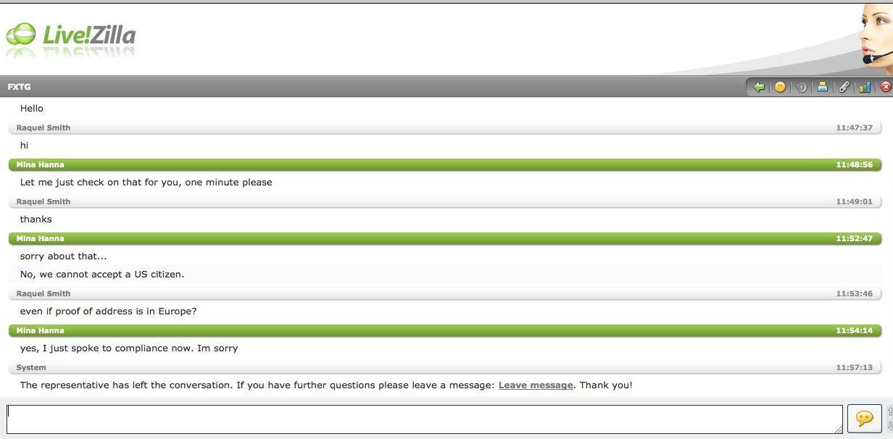Click the headset operator photo
Image resolution: width=893 pixels, height=439 pixels.
[x=876, y=38]
